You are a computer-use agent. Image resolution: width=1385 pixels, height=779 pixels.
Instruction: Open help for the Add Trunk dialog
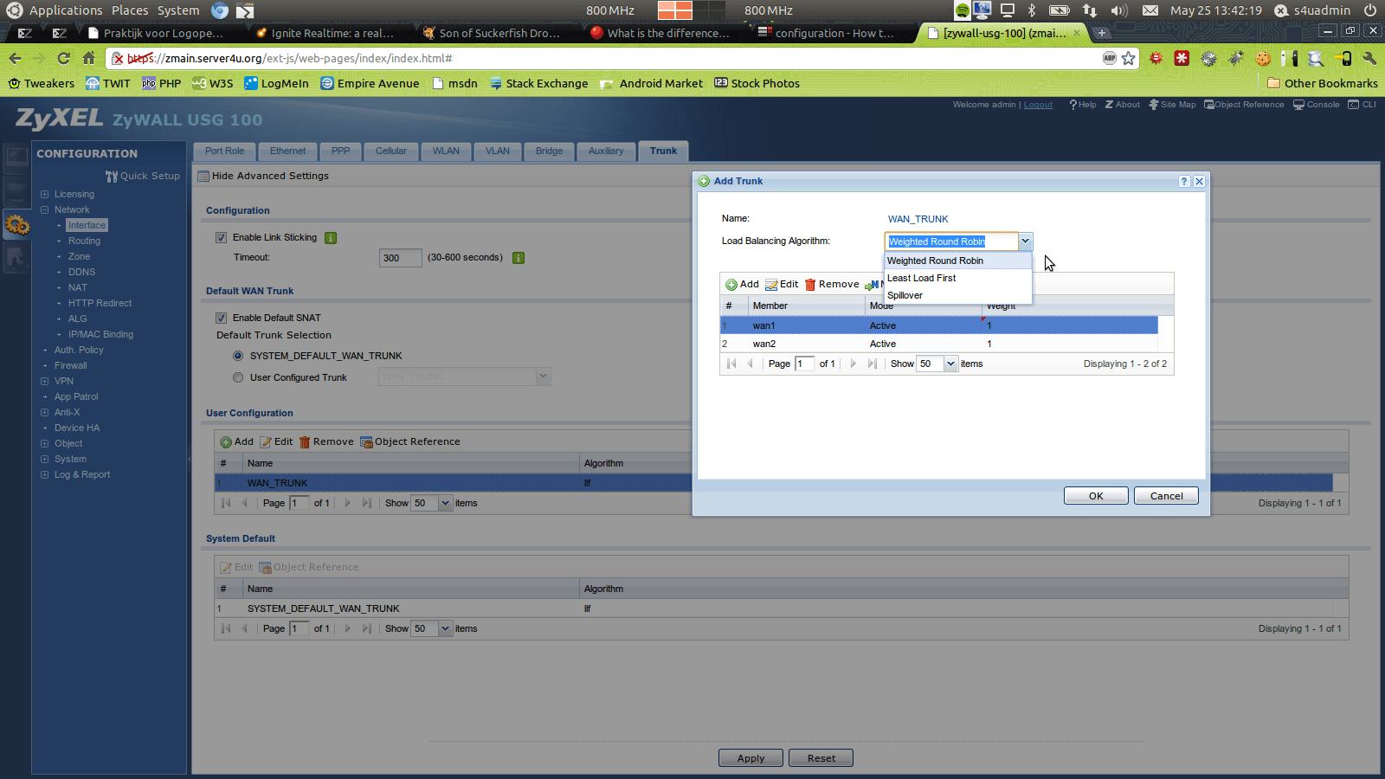[x=1184, y=181]
